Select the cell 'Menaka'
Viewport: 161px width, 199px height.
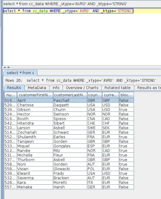[35, 187]
